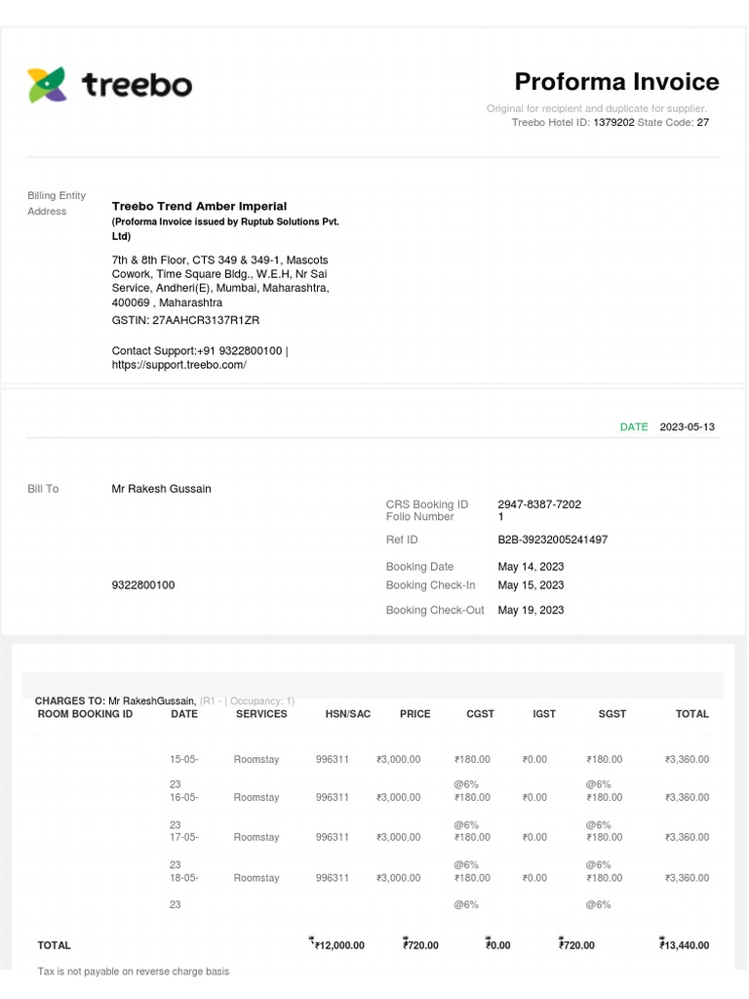Click the HSN/SAC column header
The width and height of the screenshot is (749, 999).
[x=348, y=714]
